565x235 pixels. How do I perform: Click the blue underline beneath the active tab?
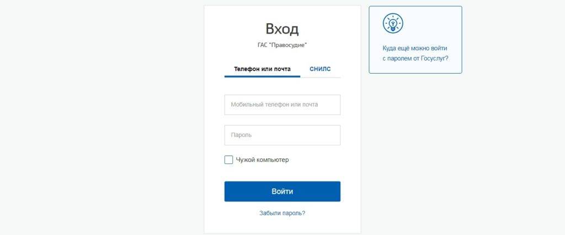[x=262, y=76]
